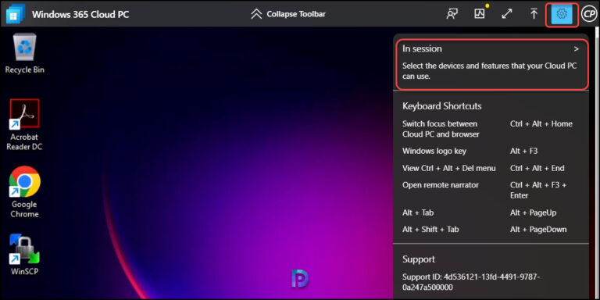The image size is (600, 300).
Task: Open connection details icon with yellow dot
Action: tap(480, 14)
